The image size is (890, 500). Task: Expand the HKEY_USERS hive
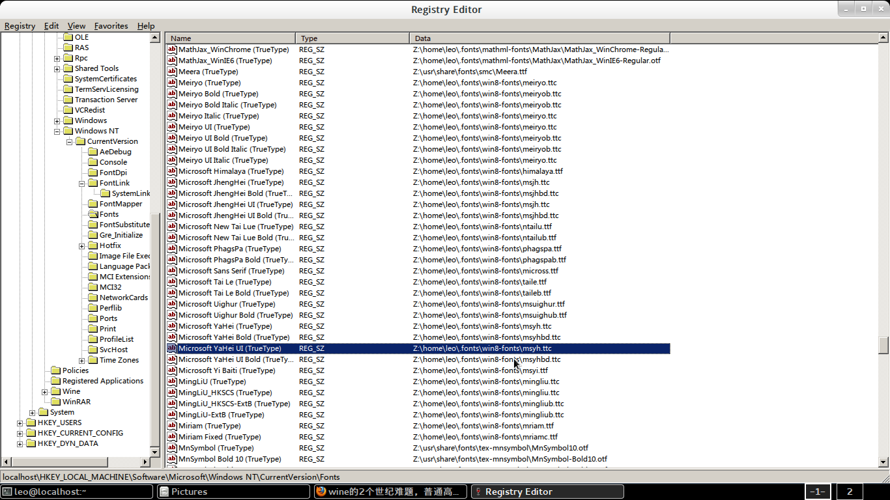tap(20, 423)
